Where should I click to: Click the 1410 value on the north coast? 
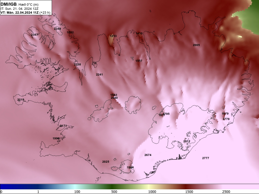(139, 33)
